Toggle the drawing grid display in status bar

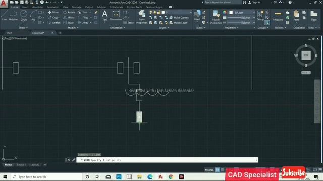tap(218, 170)
